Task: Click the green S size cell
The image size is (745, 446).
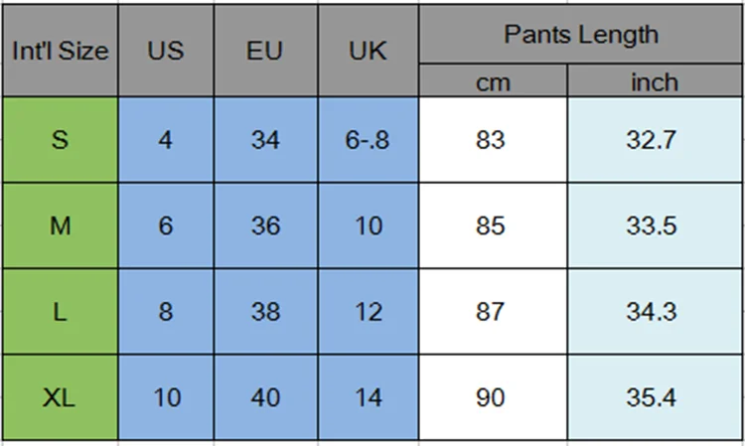Action: pos(60,140)
